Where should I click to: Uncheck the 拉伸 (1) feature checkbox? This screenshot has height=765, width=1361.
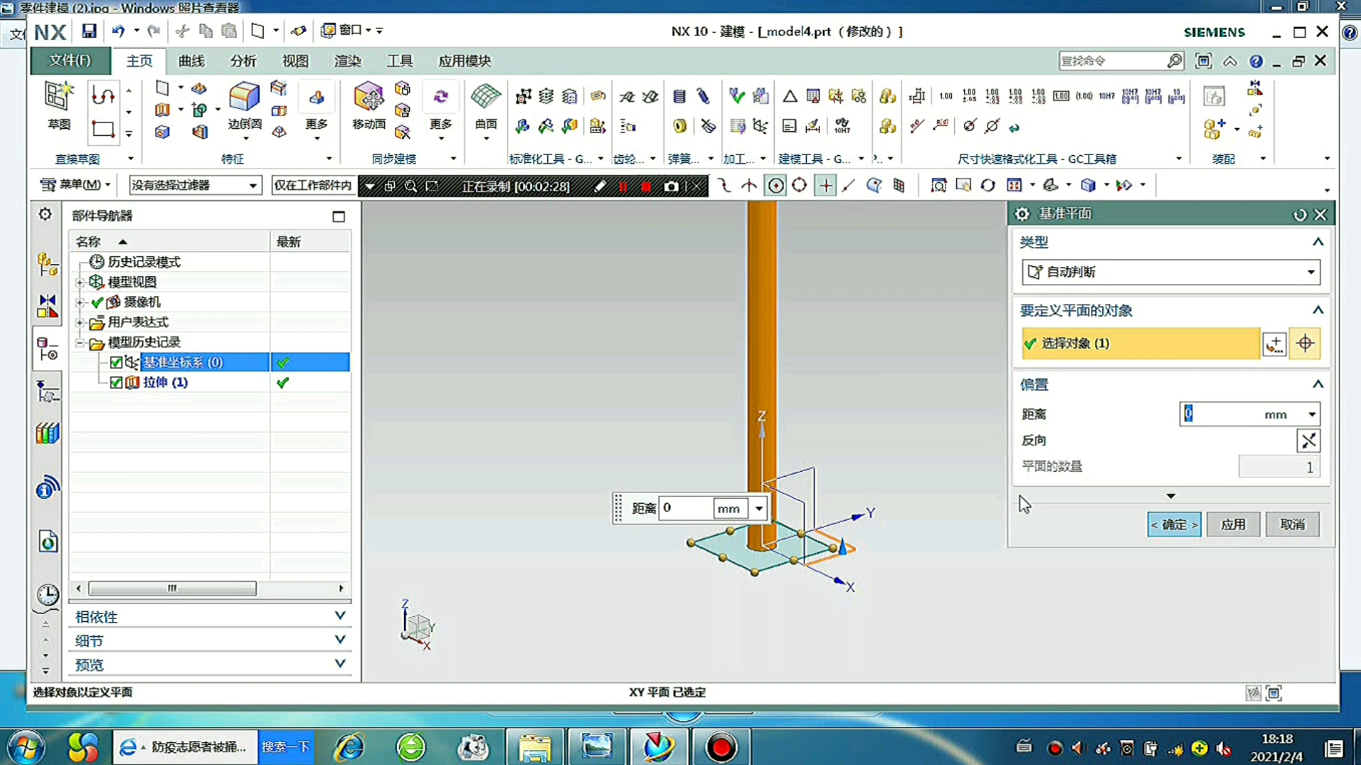point(116,382)
